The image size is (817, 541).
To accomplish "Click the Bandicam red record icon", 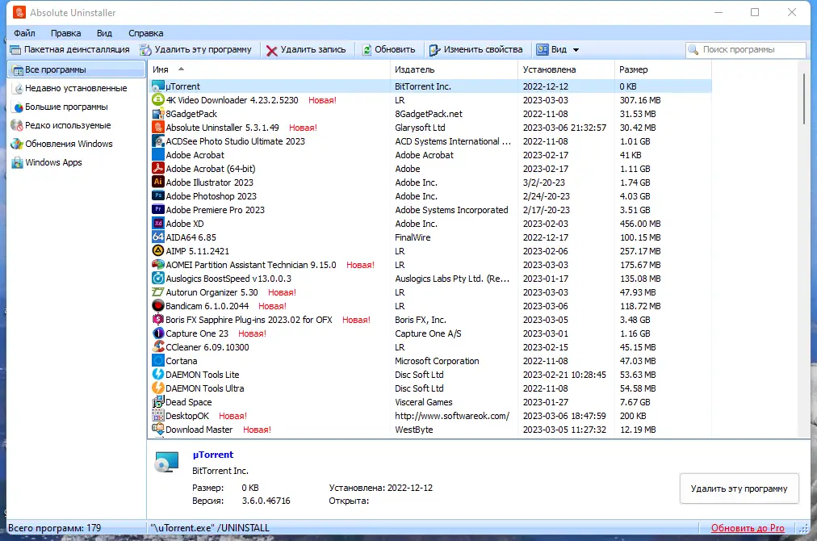I will click(x=158, y=305).
